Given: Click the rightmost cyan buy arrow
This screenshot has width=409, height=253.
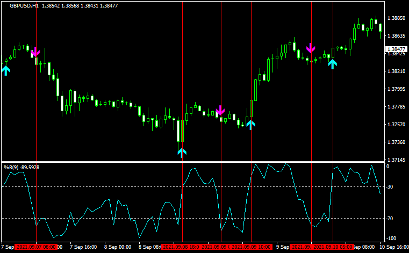Looking at the screenshot, I should (x=333, y=64).
